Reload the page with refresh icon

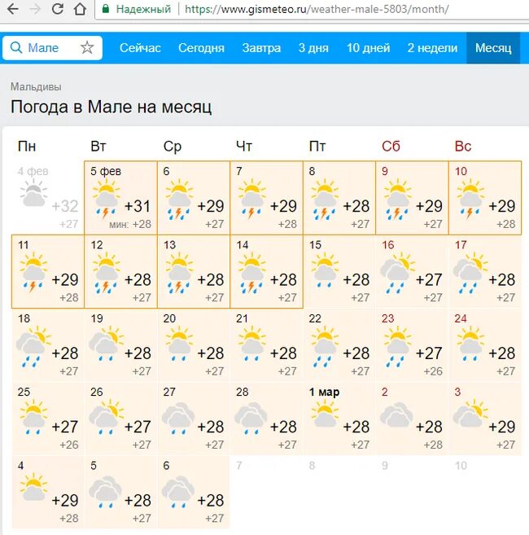pos(58,9)
